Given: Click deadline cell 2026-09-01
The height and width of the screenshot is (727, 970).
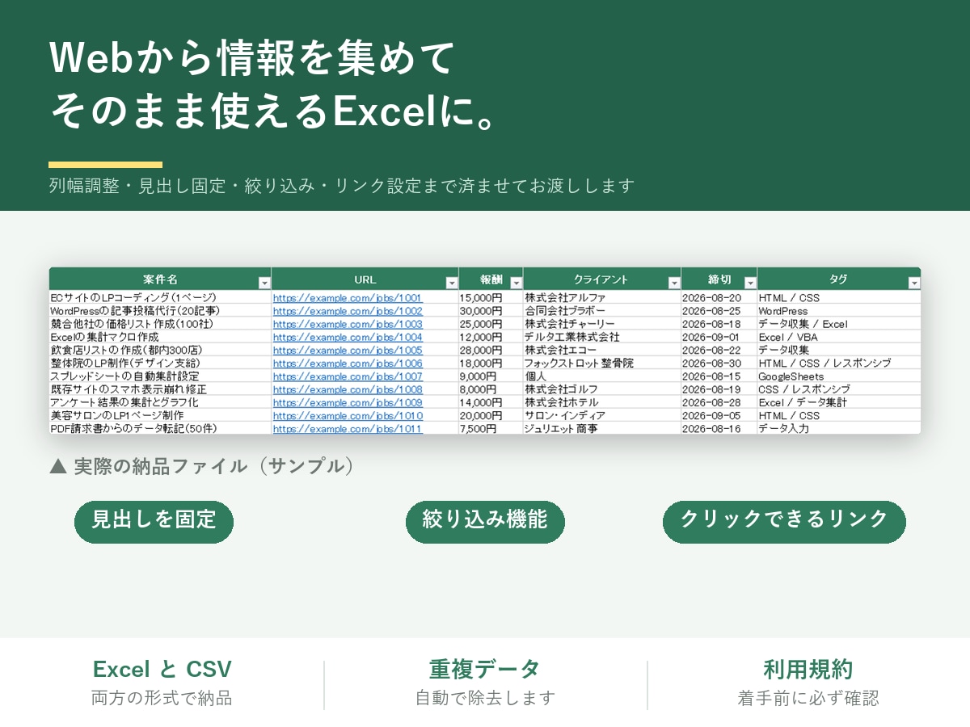Looking at the screenshot, I should click(x=719, y=337).
